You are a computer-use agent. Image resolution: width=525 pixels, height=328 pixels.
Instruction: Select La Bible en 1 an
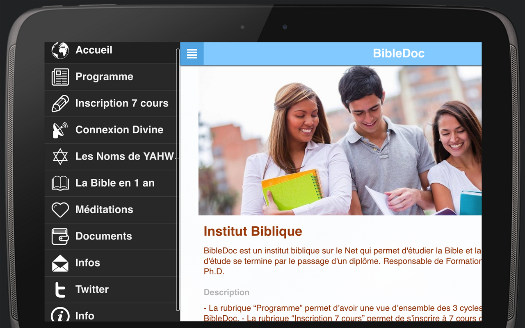pyautogui.click(x=110, y=183)
